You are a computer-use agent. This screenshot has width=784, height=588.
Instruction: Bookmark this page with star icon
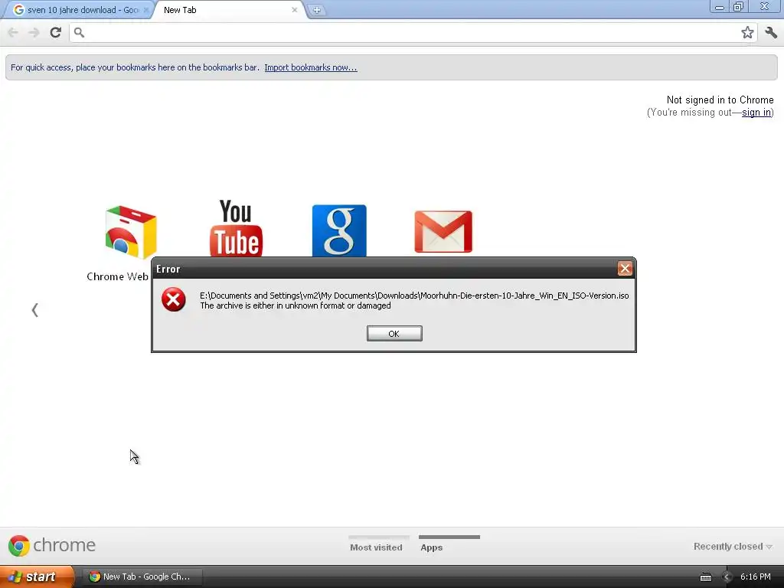pyautogui.click(x=747, y=32)
